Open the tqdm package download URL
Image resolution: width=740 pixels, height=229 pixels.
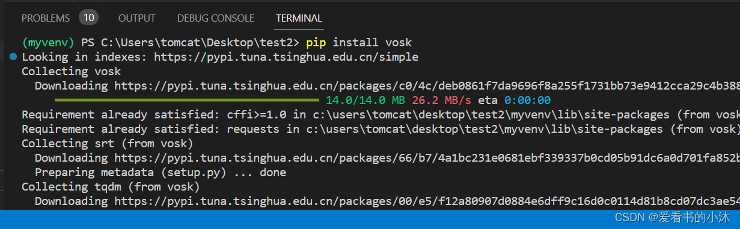coord(427,201)
